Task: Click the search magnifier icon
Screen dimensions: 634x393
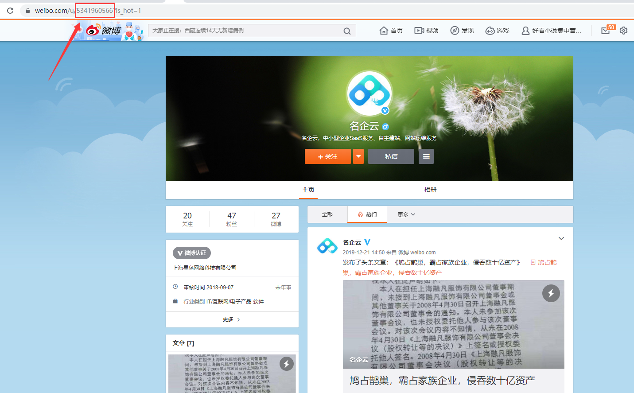Action: tap(347, 31)
